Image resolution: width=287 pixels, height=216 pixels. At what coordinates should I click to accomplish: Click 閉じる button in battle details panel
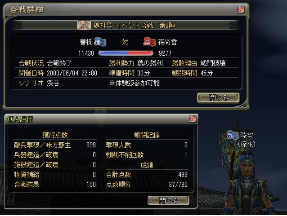point(218,98)
